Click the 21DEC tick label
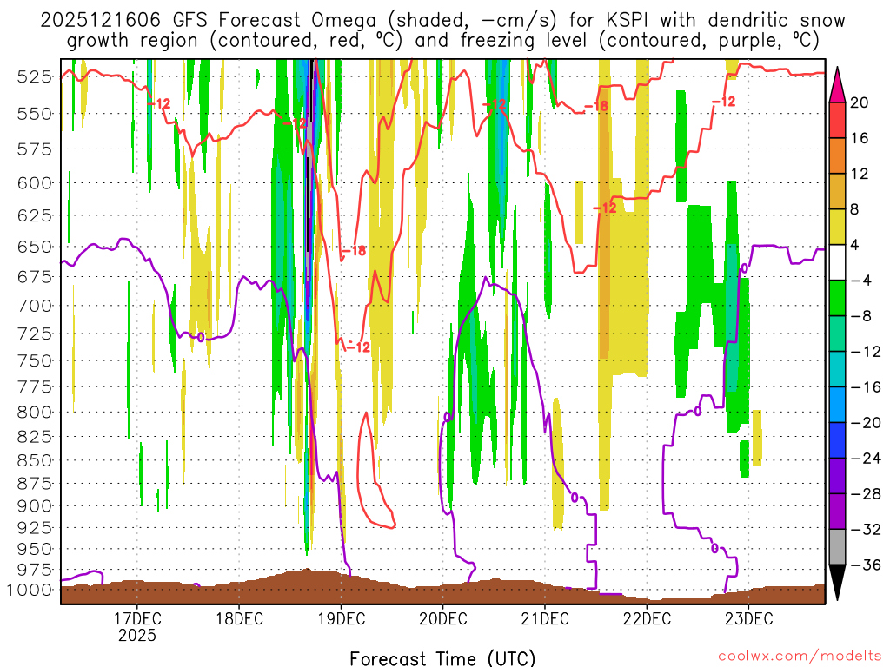The width and height of the screenshot is (890, 667). tap(545, 618)
